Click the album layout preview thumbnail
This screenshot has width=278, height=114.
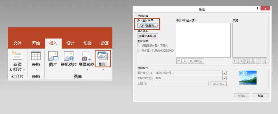pyautogui.click(x=248, y=77)
